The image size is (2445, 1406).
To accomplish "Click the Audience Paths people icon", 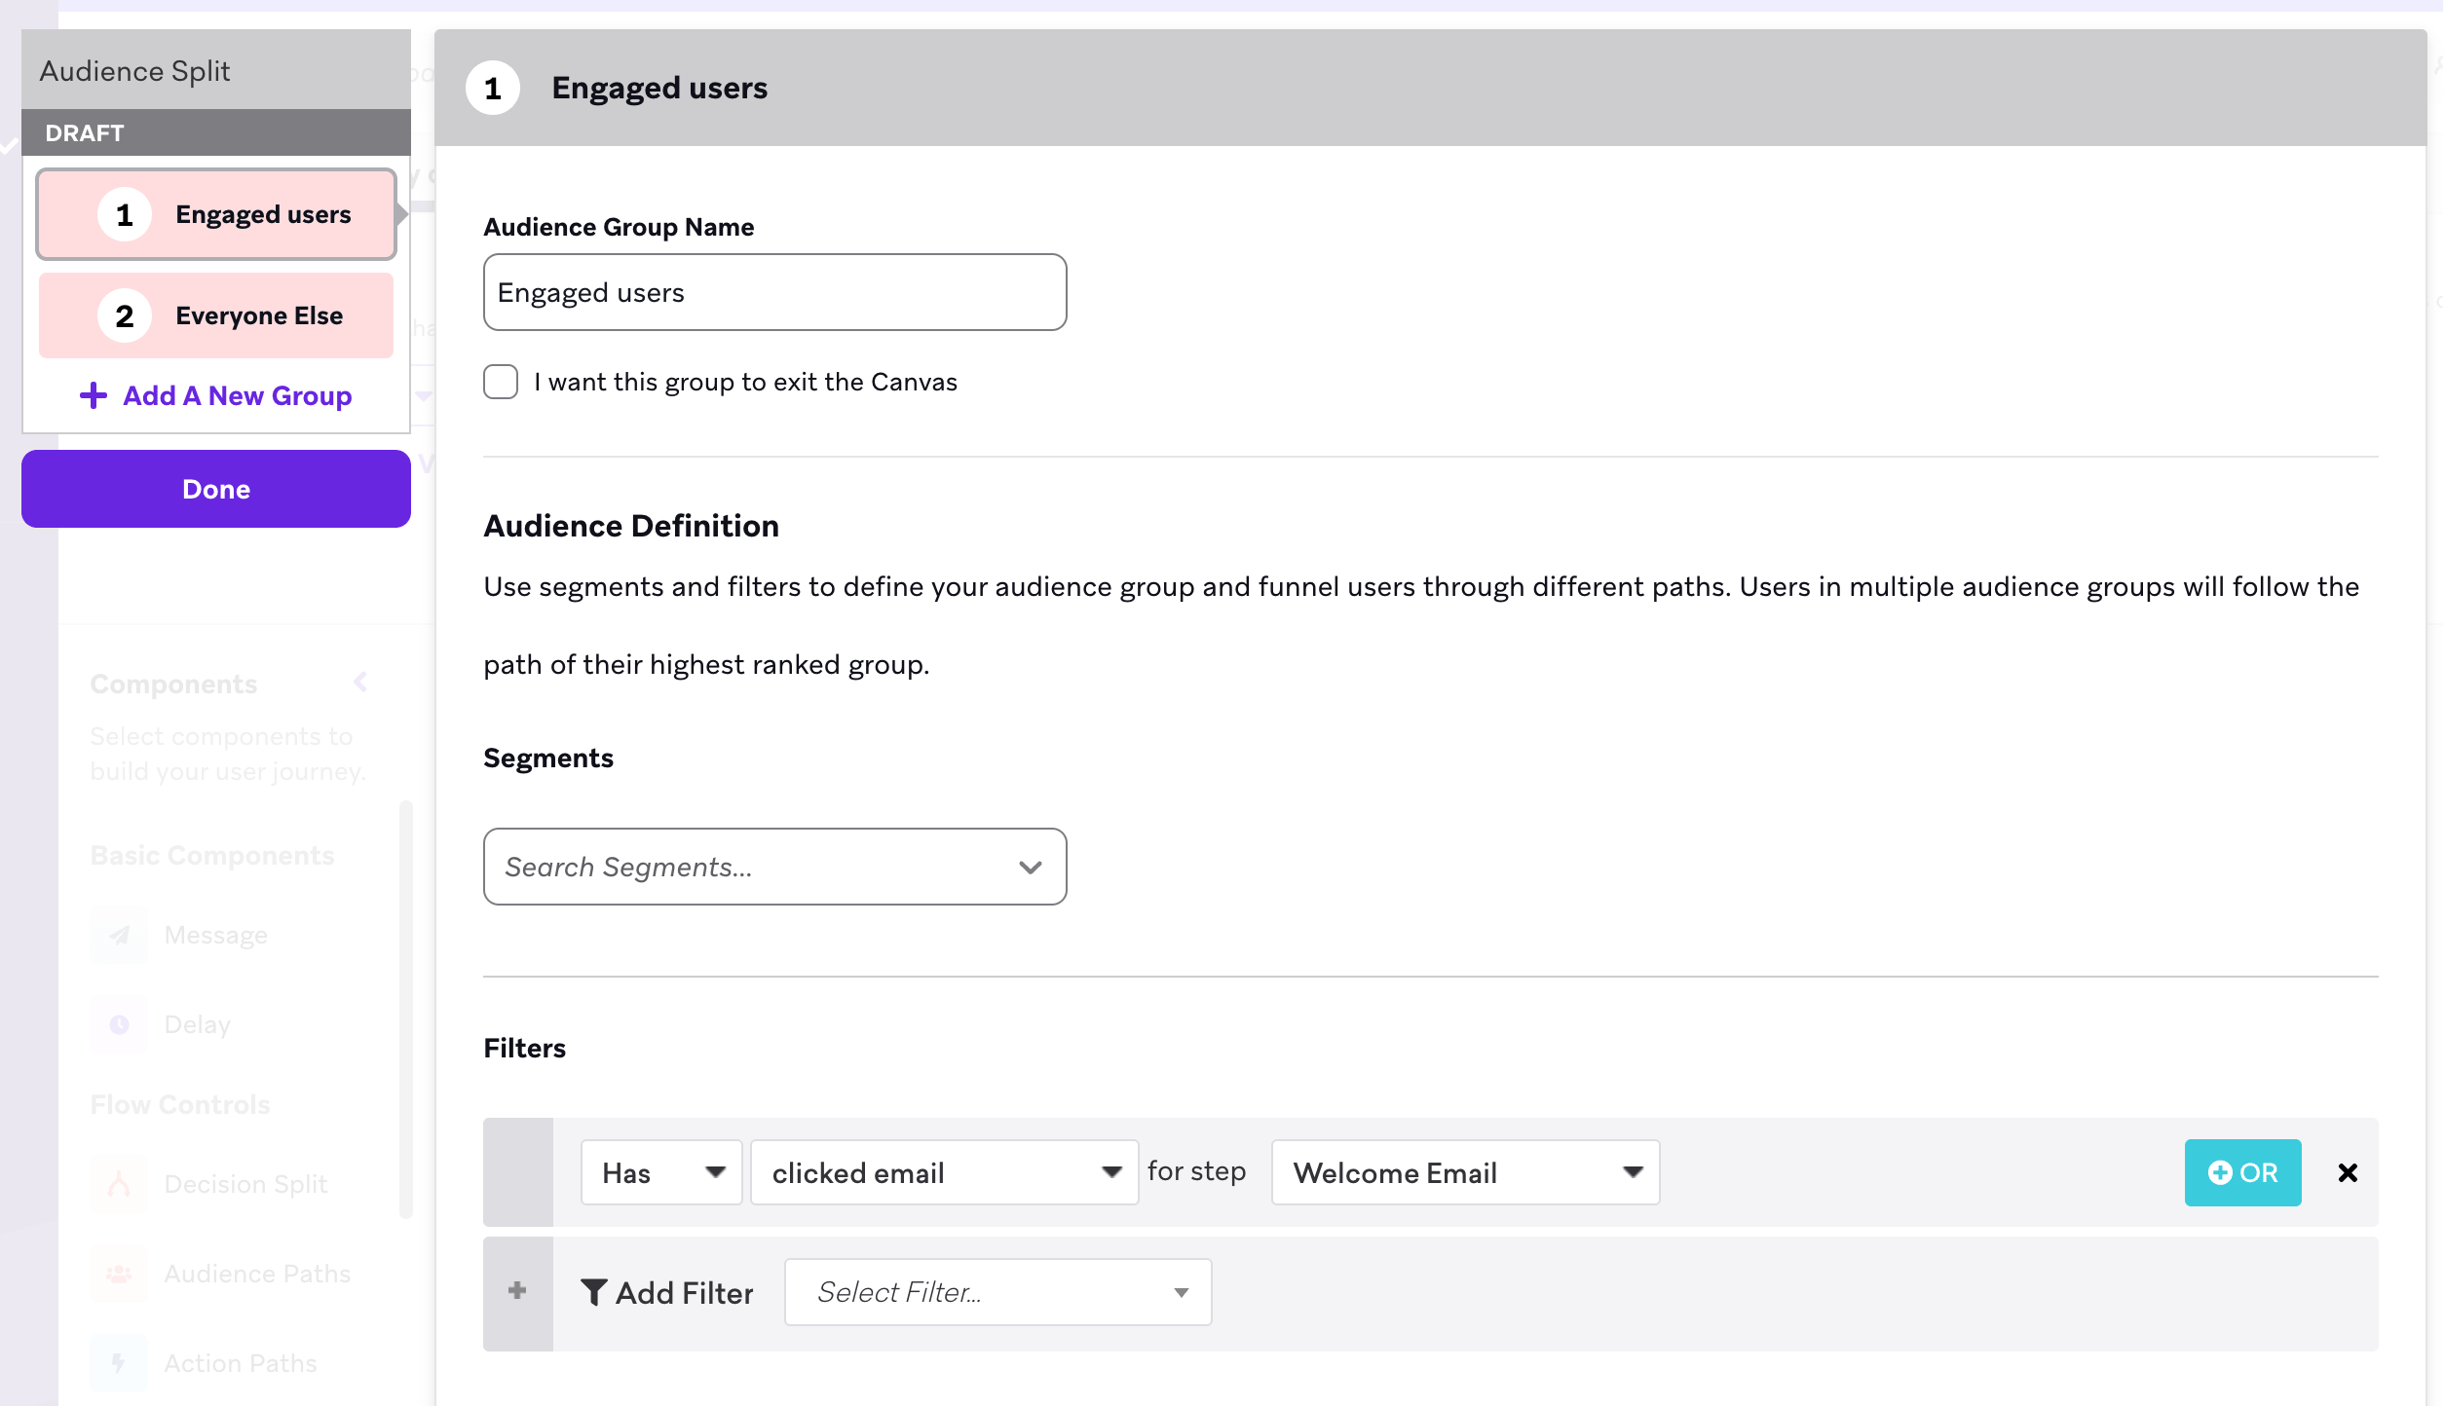I will pyautogui.click(x=120, y=1274).
